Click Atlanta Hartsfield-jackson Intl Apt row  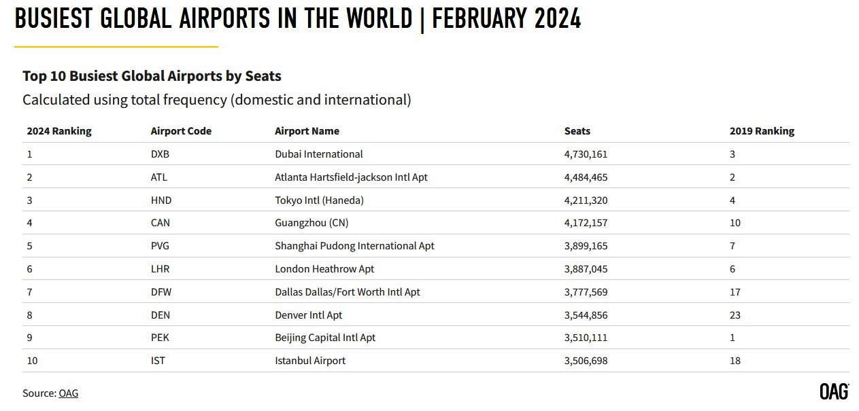pyautogui.click(x=436, y=177)
